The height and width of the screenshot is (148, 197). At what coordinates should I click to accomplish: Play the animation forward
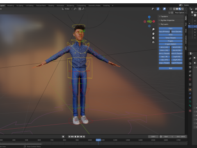tap(78, 136)
